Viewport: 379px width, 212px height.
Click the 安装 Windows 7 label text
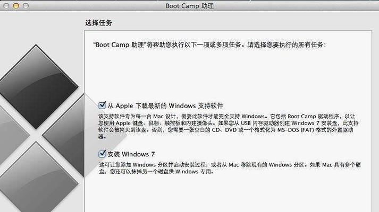point(131,154)
